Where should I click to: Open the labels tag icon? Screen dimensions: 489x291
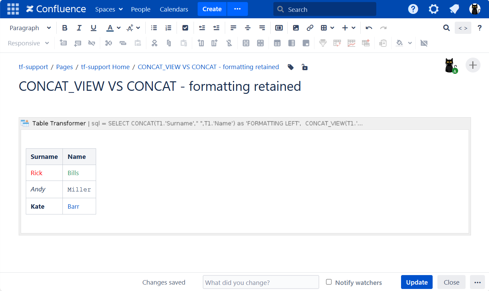pyautogui.click(x=291, y=67)
